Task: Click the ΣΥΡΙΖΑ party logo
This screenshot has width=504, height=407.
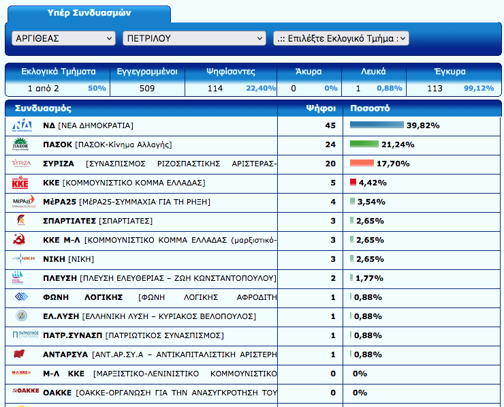Action: (22, 164)
